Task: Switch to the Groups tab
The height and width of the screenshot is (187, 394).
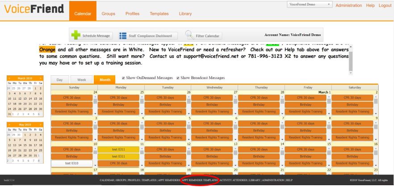Action: [108, 14]
